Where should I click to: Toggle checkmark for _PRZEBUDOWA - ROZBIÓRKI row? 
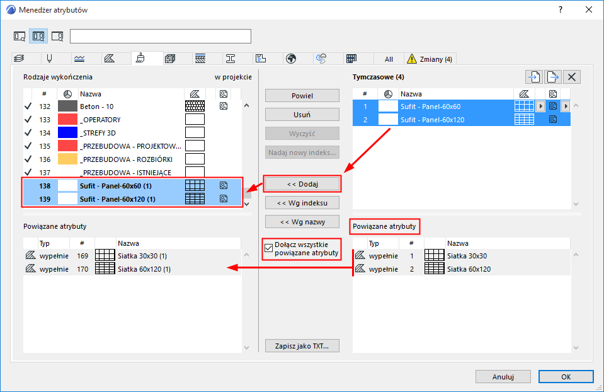click(28, 159)
